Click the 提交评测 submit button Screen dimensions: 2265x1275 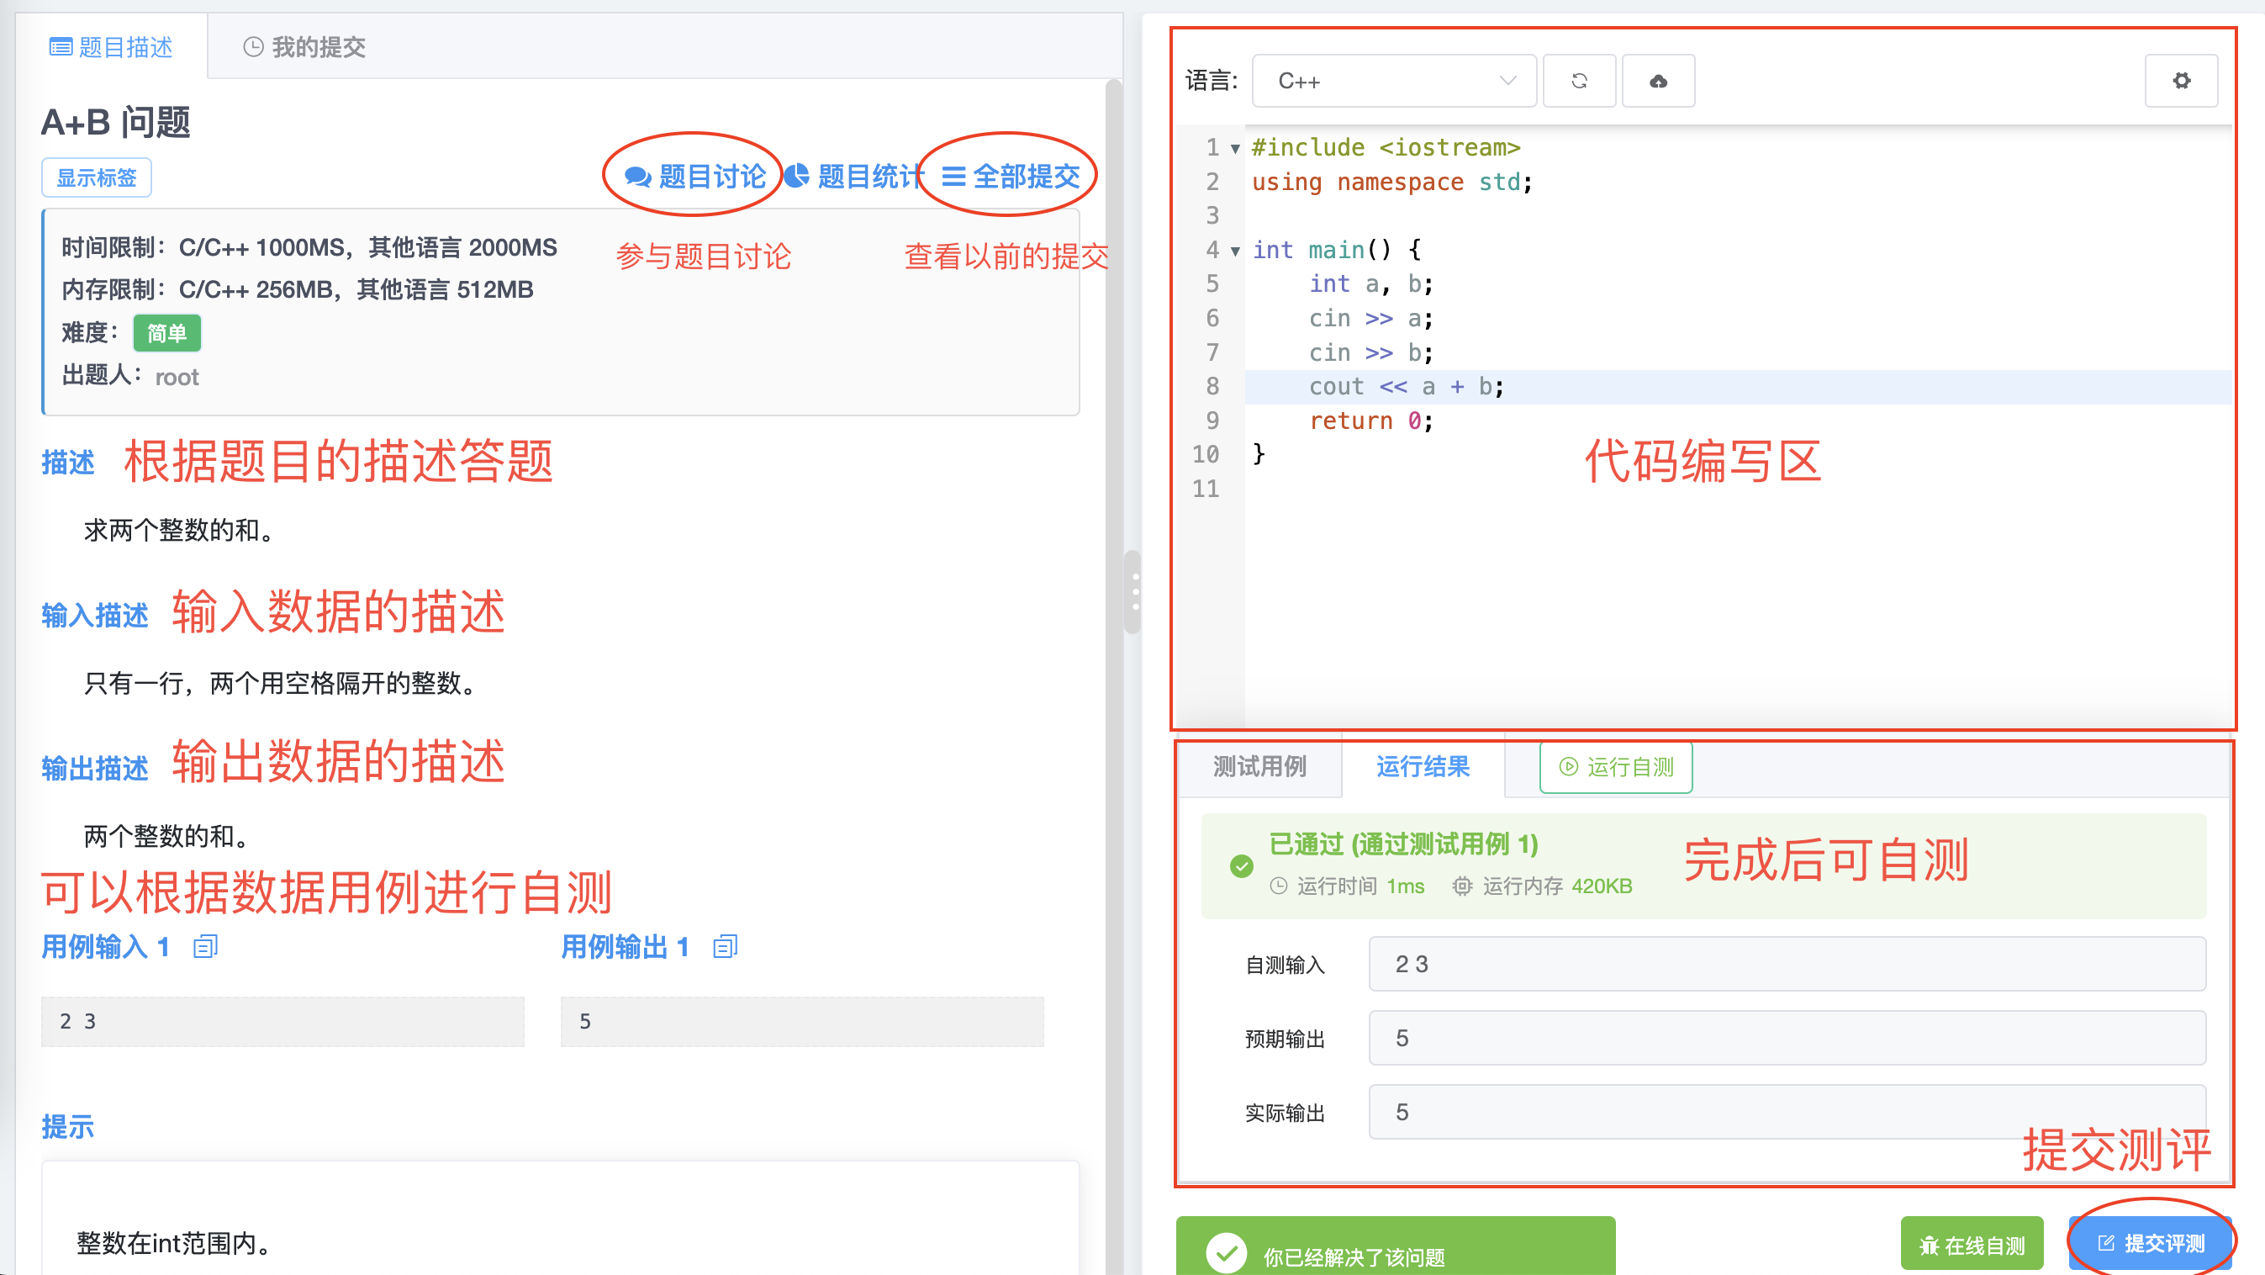click(x=2151, y=1243)
